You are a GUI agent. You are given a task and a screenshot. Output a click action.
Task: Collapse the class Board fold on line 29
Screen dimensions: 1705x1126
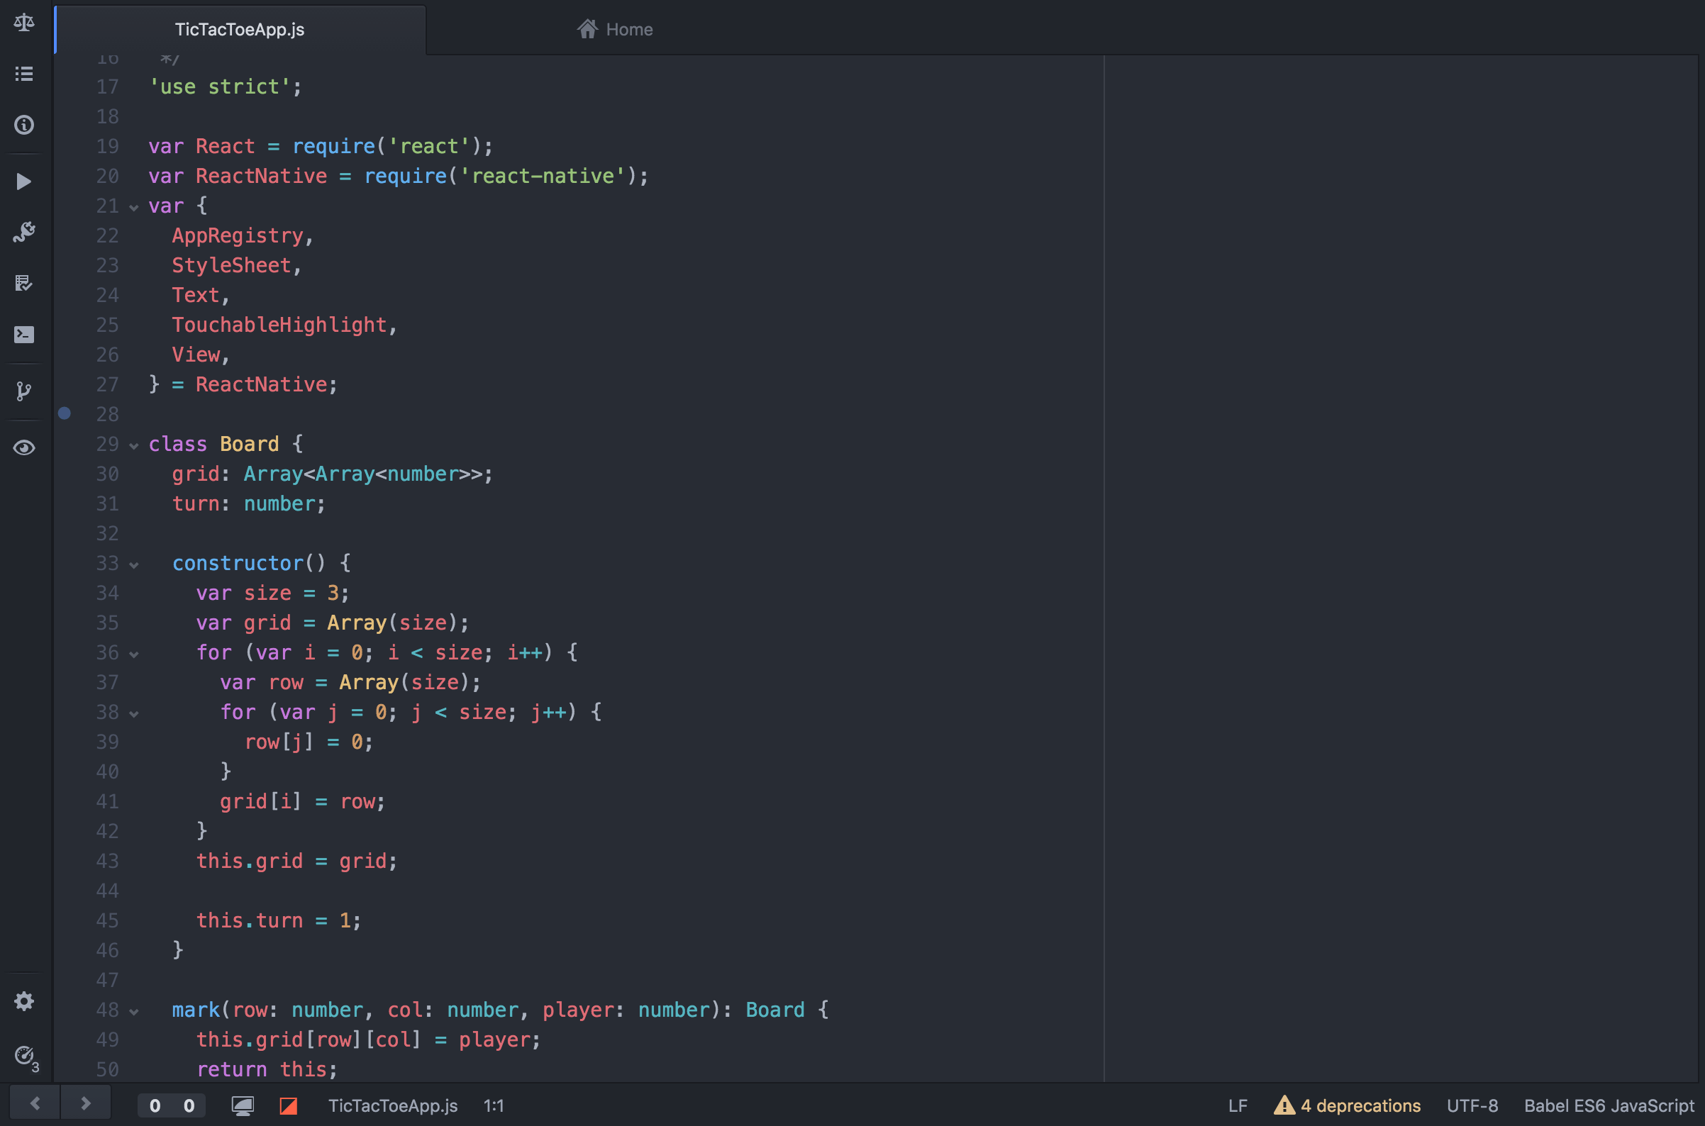(133, 446)
